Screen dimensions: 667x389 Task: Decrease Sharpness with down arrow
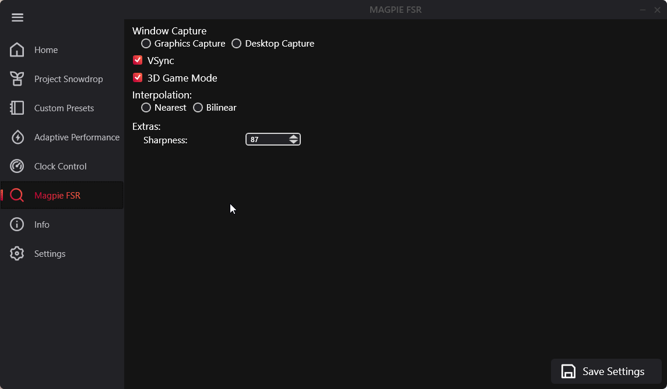click(x=293, y=142)
